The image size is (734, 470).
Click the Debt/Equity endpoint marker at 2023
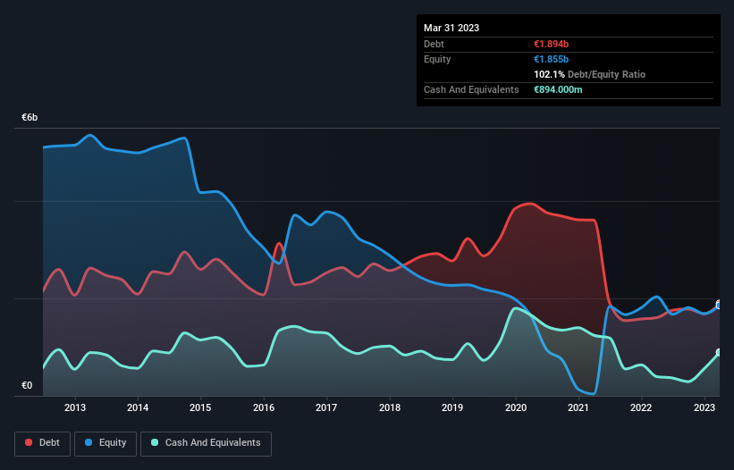719,305
